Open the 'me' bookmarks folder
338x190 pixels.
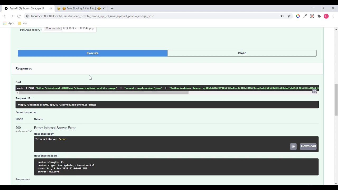[22, 23]
